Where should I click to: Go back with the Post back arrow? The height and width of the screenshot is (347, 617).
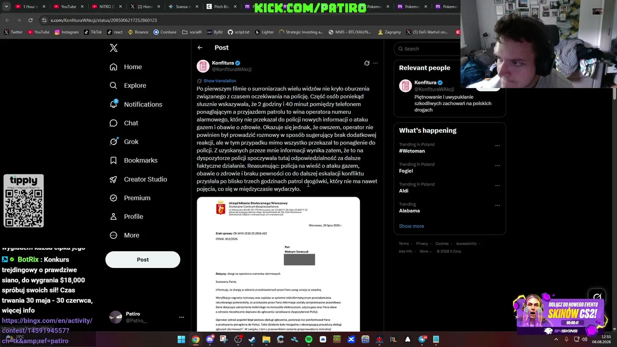click(200, 48)
